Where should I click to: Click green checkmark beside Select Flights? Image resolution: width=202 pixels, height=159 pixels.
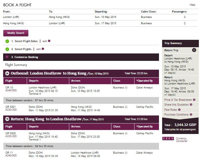[7, 49]
